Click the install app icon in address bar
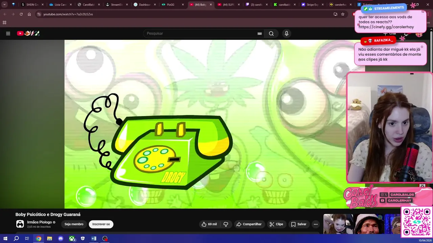 coord(335,14)
